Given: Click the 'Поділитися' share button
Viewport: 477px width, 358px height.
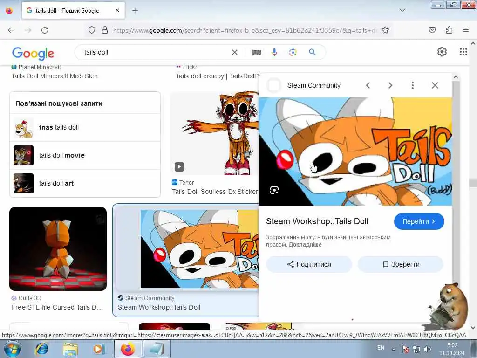Looking at the screenshot, I should click(x=309, y=264).
